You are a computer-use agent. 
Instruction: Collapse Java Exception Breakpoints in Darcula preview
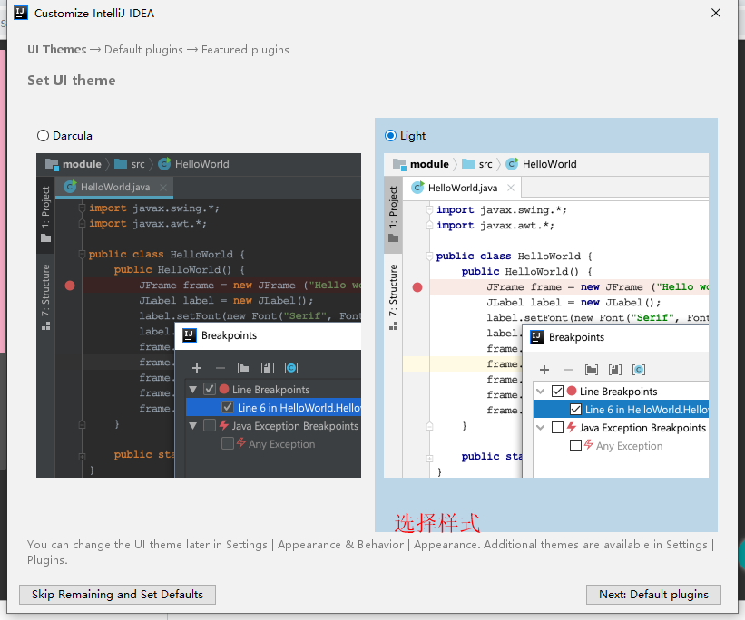pyautogui.click(x=193, y=426)
